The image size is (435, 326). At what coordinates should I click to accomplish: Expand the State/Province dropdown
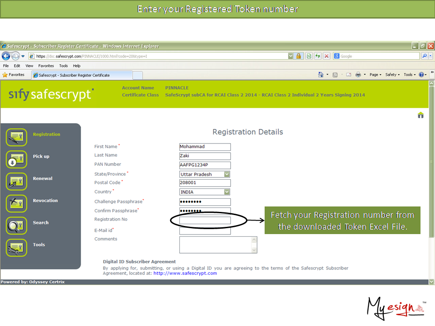227,174
